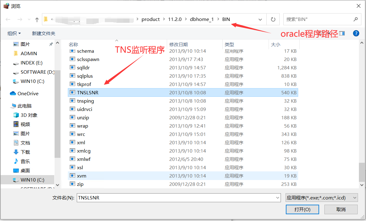
Task: Click the change view icon near the top right
Action: click(x=342, y=33)
